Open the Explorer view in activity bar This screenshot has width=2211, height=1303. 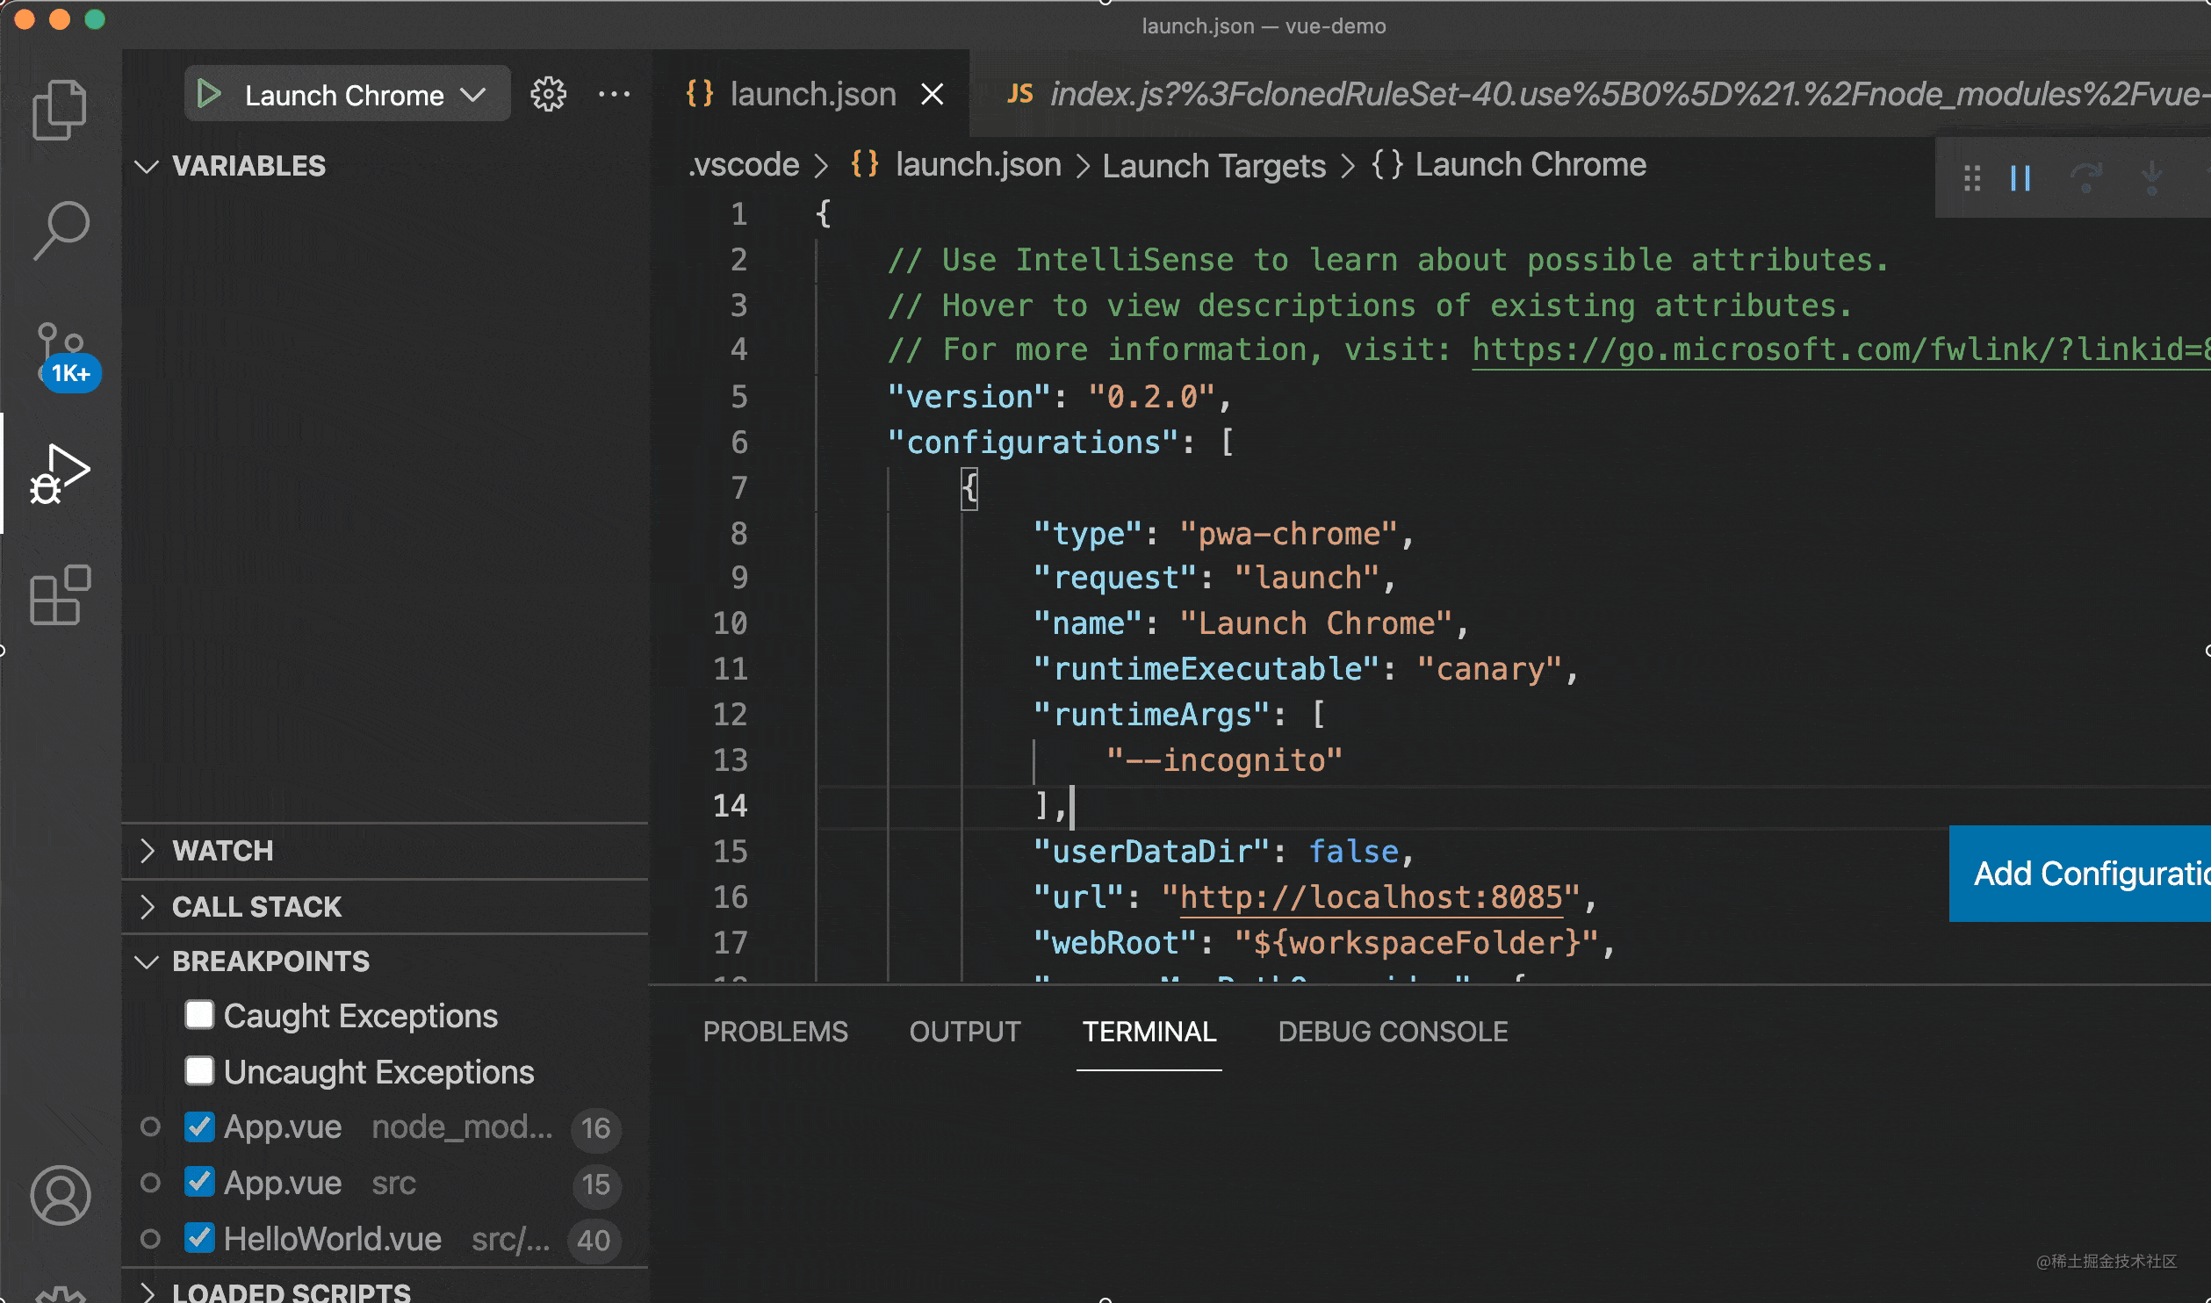coord(59,110)
